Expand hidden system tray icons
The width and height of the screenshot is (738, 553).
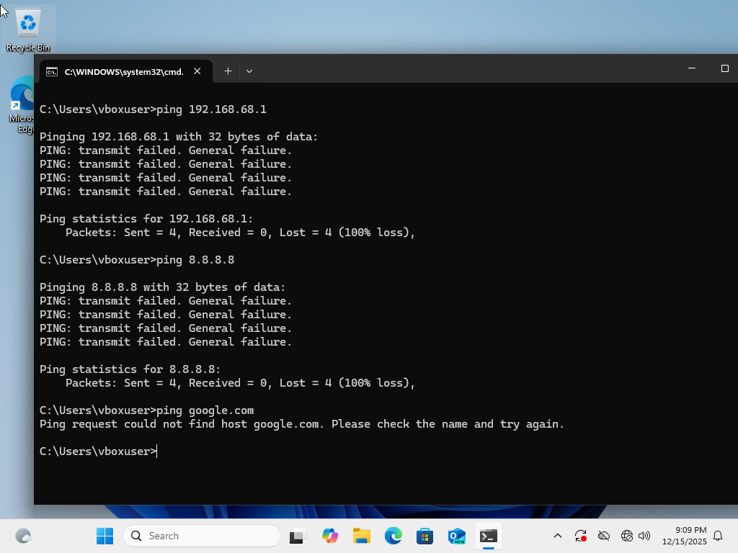click(557, 536)
